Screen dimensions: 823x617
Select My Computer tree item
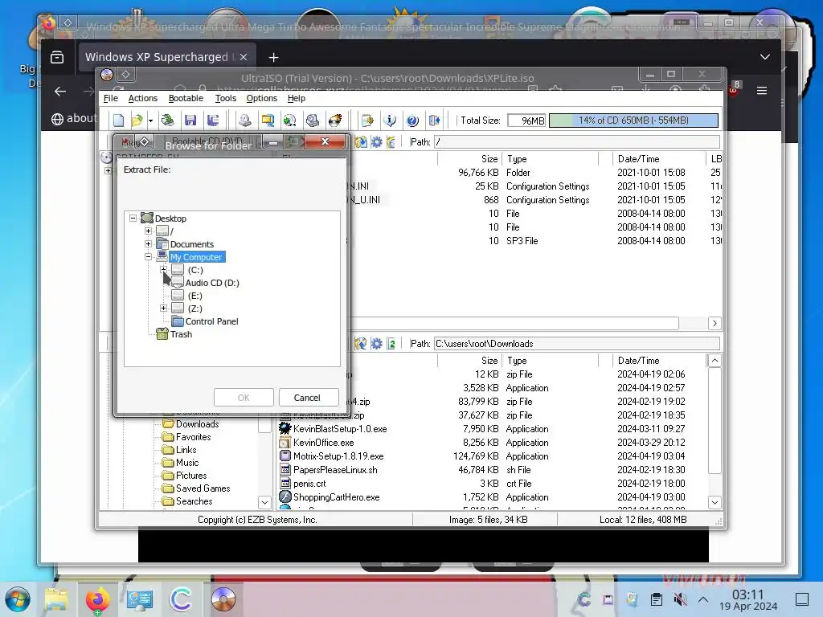[x=196, y=257]
